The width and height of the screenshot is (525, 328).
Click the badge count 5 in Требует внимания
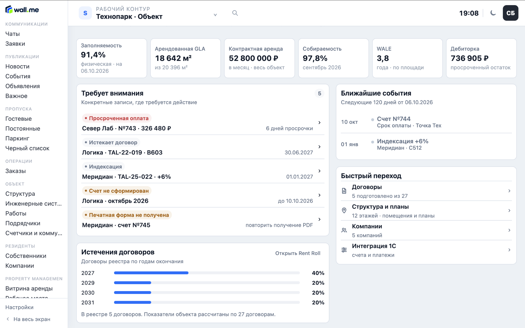coord(319,94)
